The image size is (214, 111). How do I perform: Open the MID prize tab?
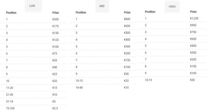(102, 6)
